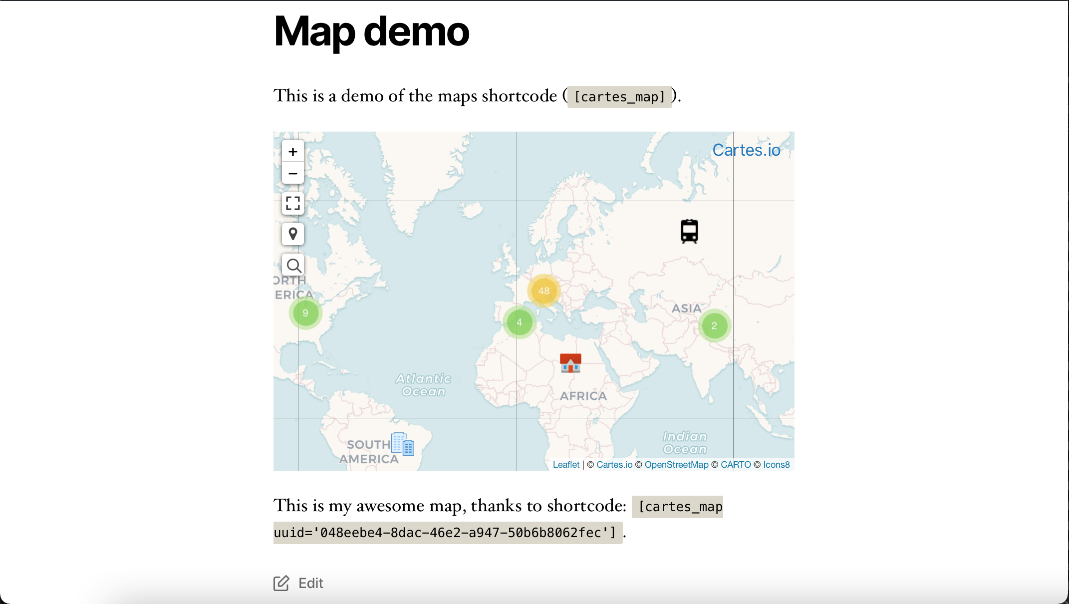Expand the green cluster labeled 9
The image size is (1069, 604).
pos(305,313)
